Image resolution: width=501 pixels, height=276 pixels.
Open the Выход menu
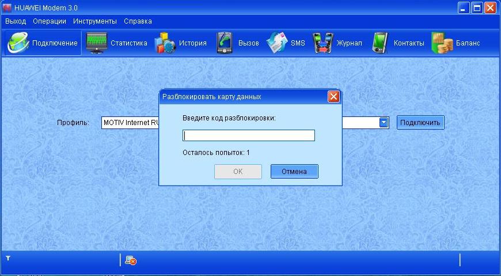16,21
